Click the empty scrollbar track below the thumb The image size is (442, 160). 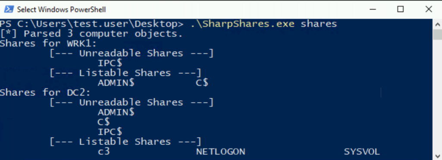437,96
